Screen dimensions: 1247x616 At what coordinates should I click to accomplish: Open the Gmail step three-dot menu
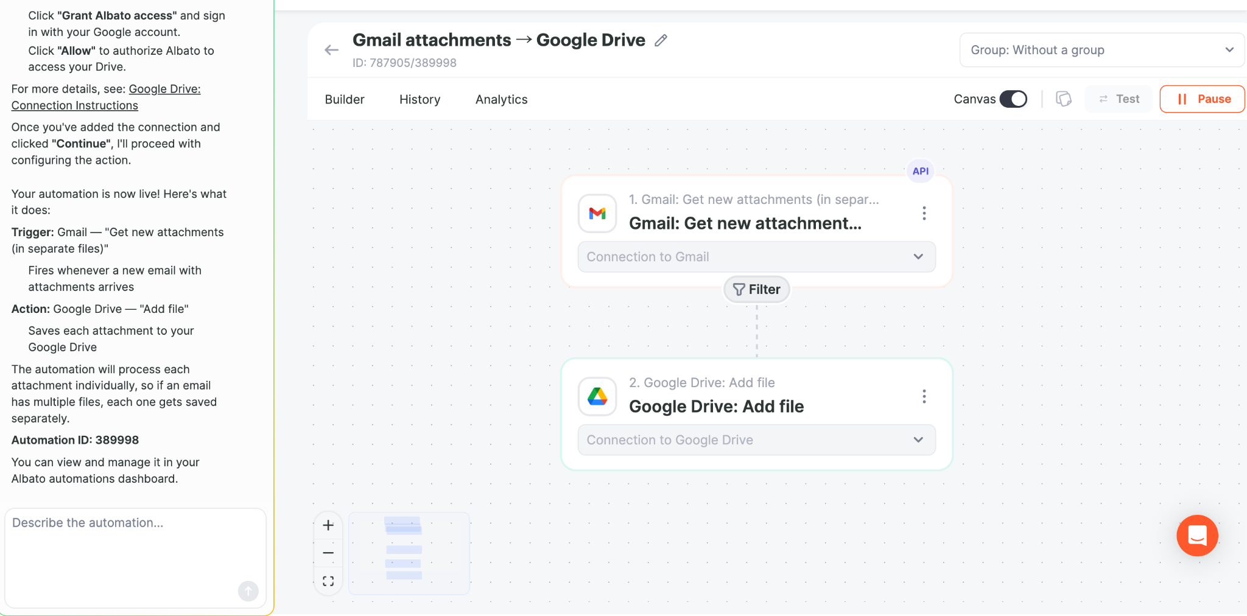tap(924, 213)
